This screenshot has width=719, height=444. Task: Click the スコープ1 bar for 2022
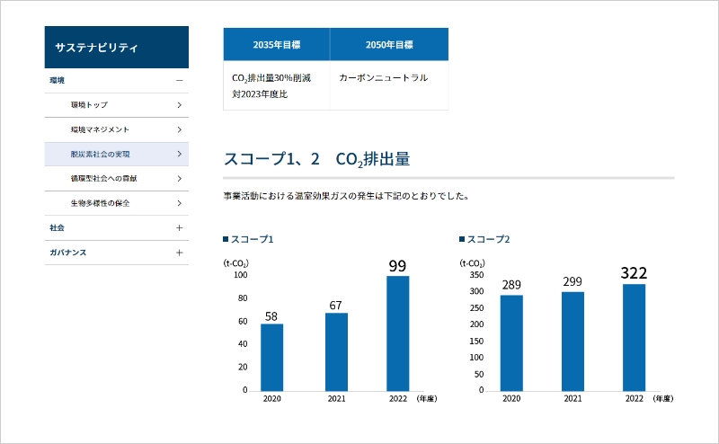pos(397,333)
